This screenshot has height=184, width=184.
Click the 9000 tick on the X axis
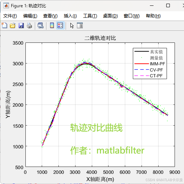point(175,172)
